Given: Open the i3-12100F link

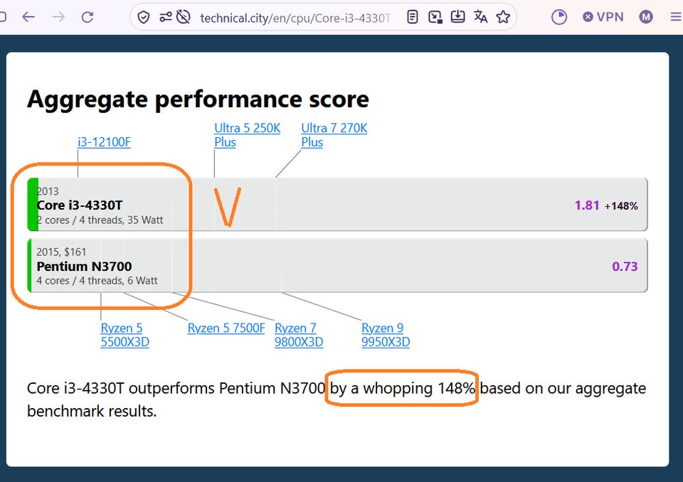Looking at the screenshot, I should pyautogui.click(x=104, y=142).
